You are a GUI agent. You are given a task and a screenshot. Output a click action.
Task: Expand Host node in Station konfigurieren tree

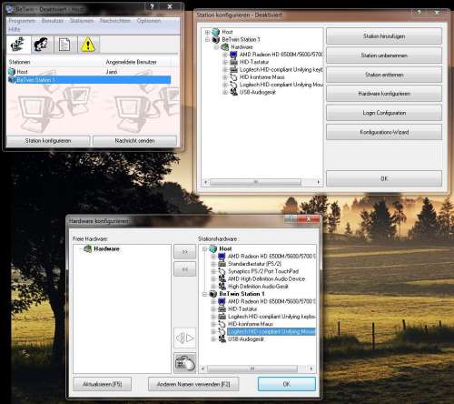(207, 32)
